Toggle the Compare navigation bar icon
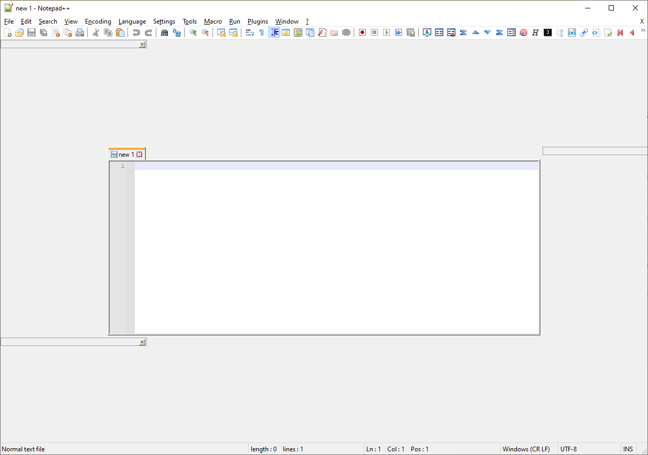648x455 pixels. [512, 32]
